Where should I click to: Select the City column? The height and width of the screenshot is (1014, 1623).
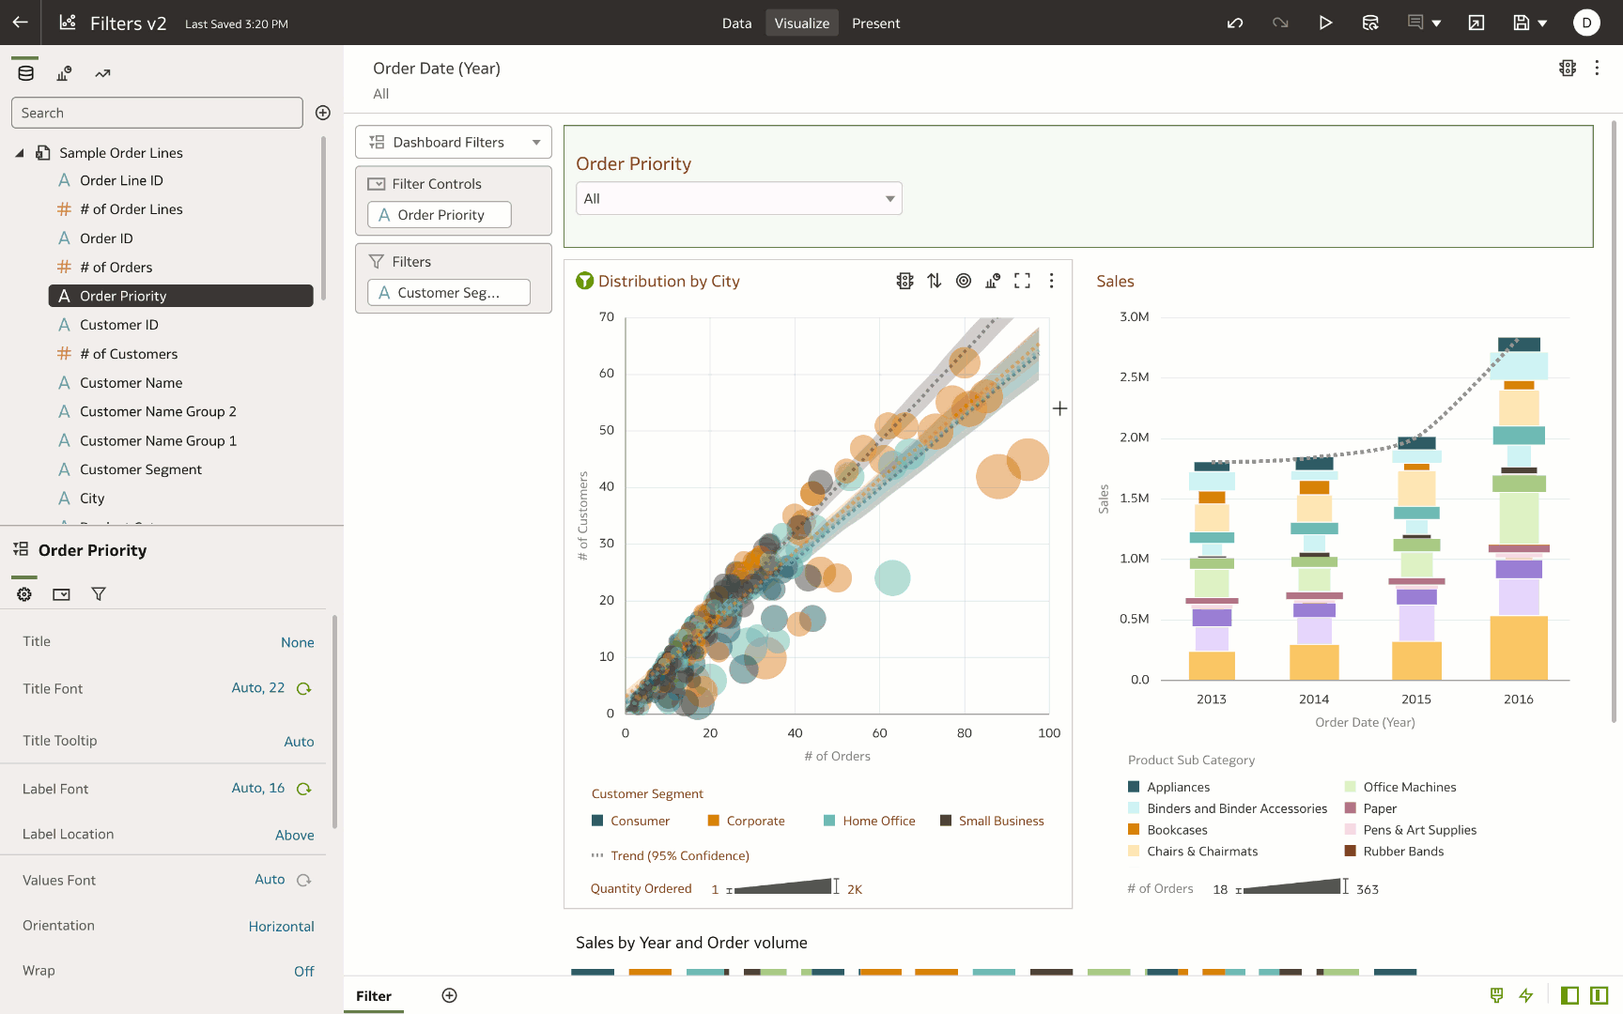(92, 499)
